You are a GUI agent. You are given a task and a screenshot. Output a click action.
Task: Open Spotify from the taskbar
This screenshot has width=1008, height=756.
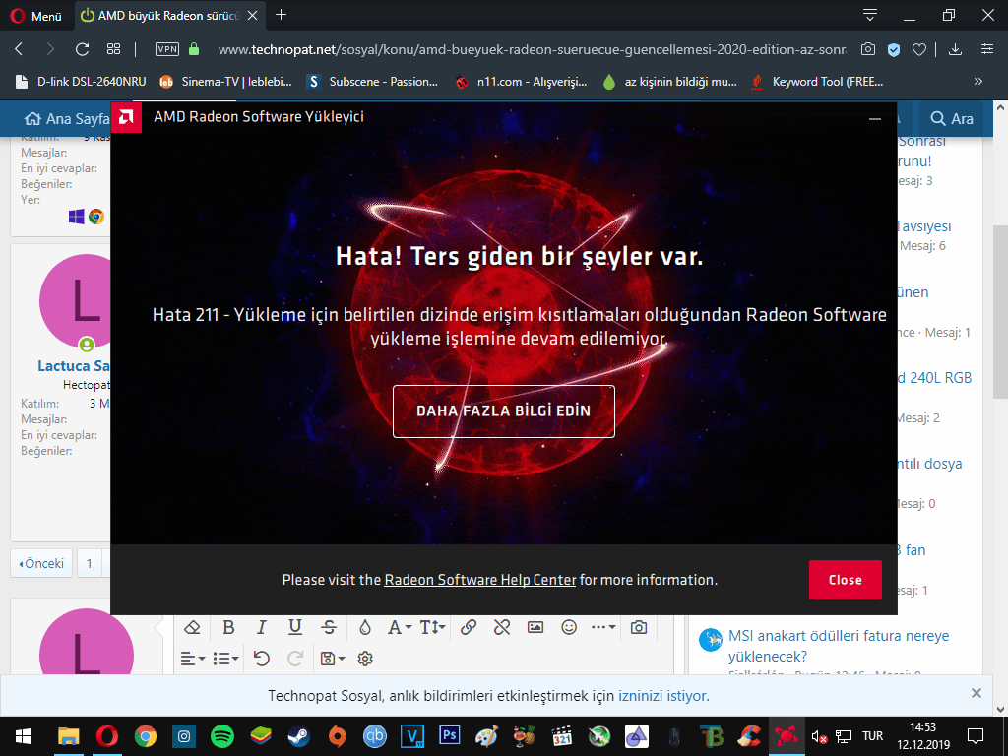click(222, 736)
